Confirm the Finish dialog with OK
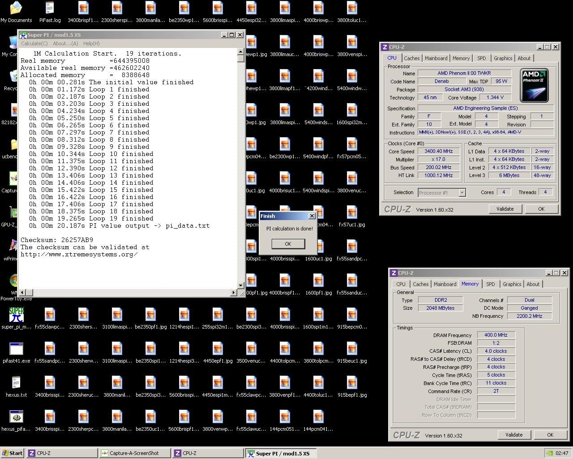This screenshot has width=573, height=459. pyautogui.click(x=288, y=244)
